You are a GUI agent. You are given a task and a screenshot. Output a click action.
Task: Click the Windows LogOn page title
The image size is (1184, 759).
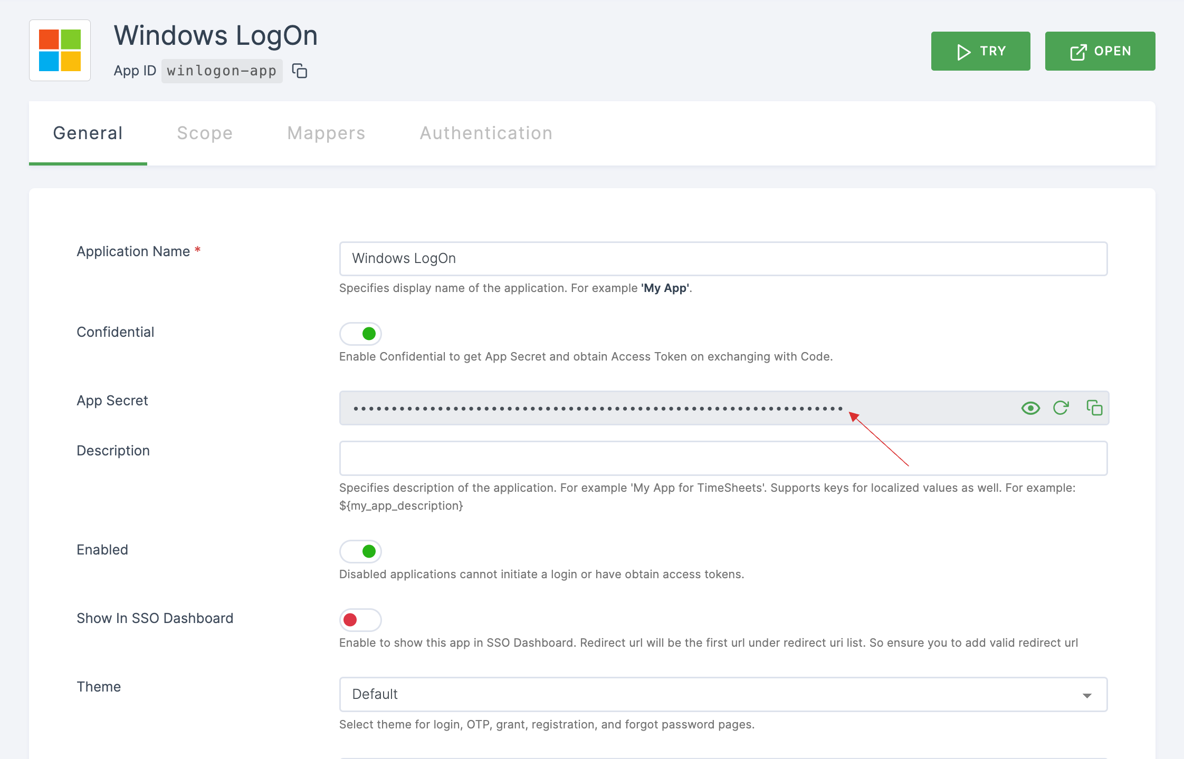216,36
